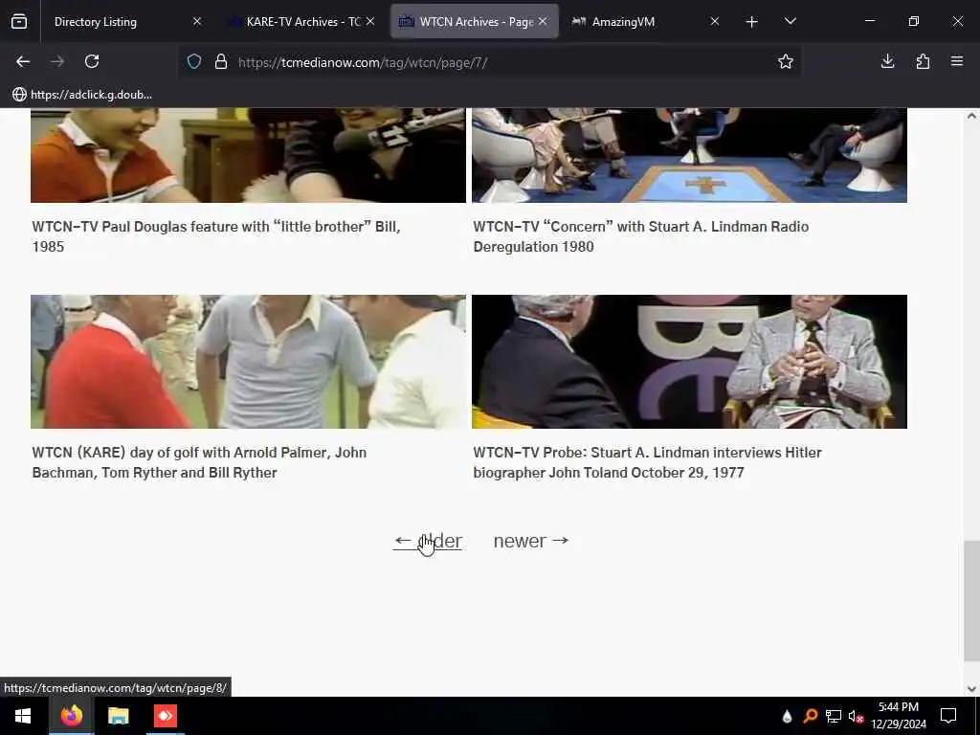Click the page vertical scrollbar thumb
The width and height of the screenshot is (980, 735).
[970, 601]
